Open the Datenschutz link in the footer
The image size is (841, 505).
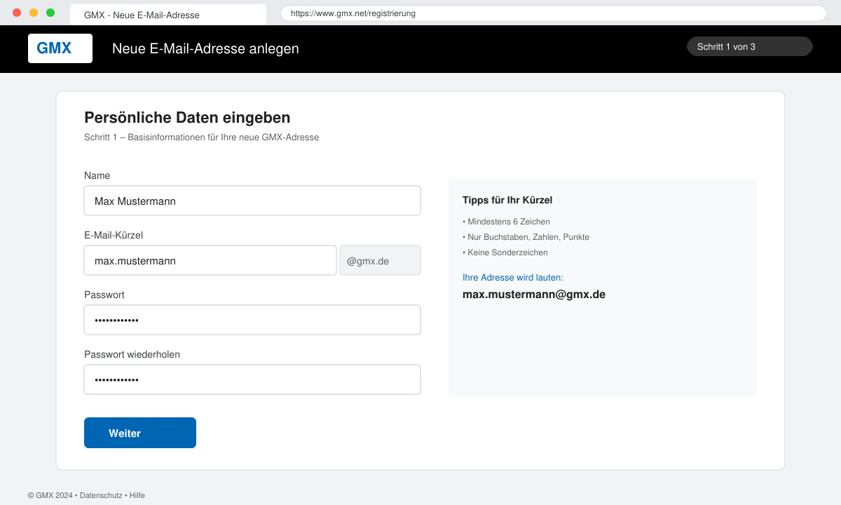[101, 495]
